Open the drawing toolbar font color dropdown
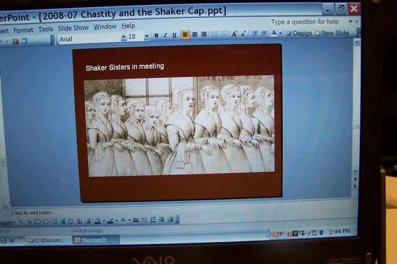 (x=129, y=220)
